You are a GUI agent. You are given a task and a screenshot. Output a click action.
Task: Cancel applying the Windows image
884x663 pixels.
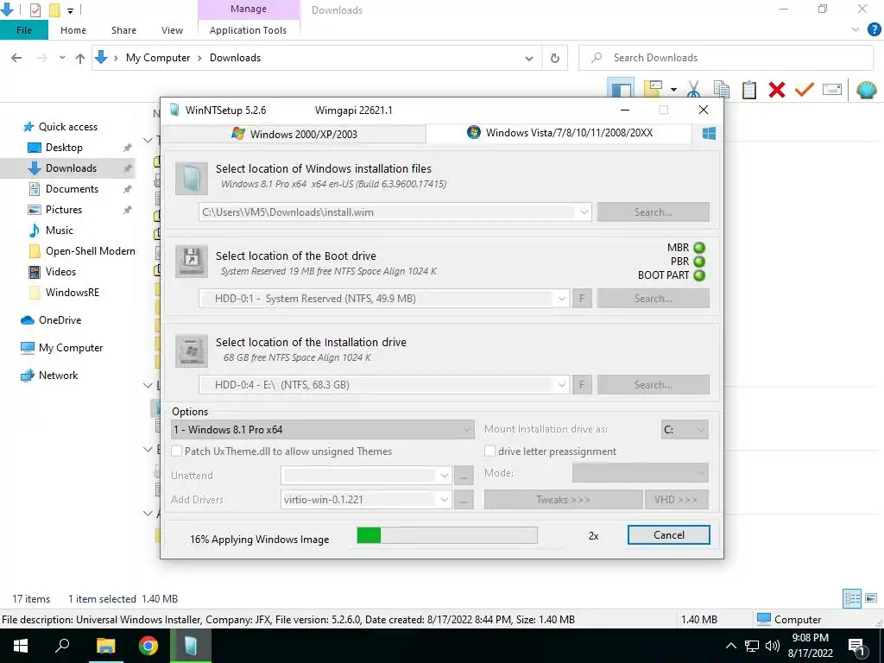click(x=669, y=535)
